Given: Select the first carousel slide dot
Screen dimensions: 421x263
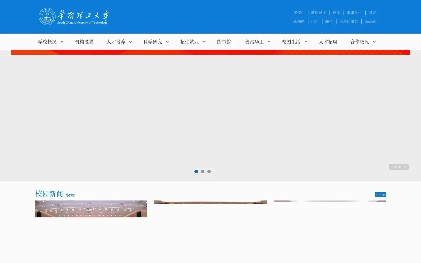Looking at the screenshot, I should 196,172.
